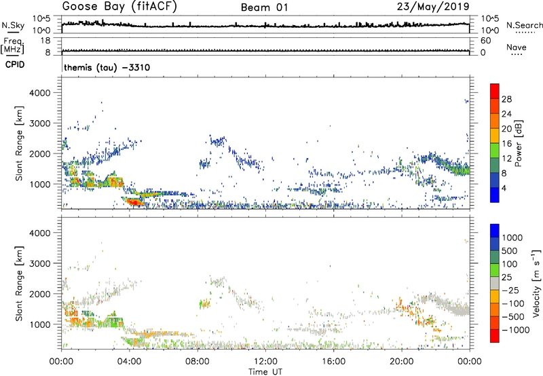The image size is (543, 376).
Task: Click the '12:00' time tick label
Action: (x=265, y=362)
